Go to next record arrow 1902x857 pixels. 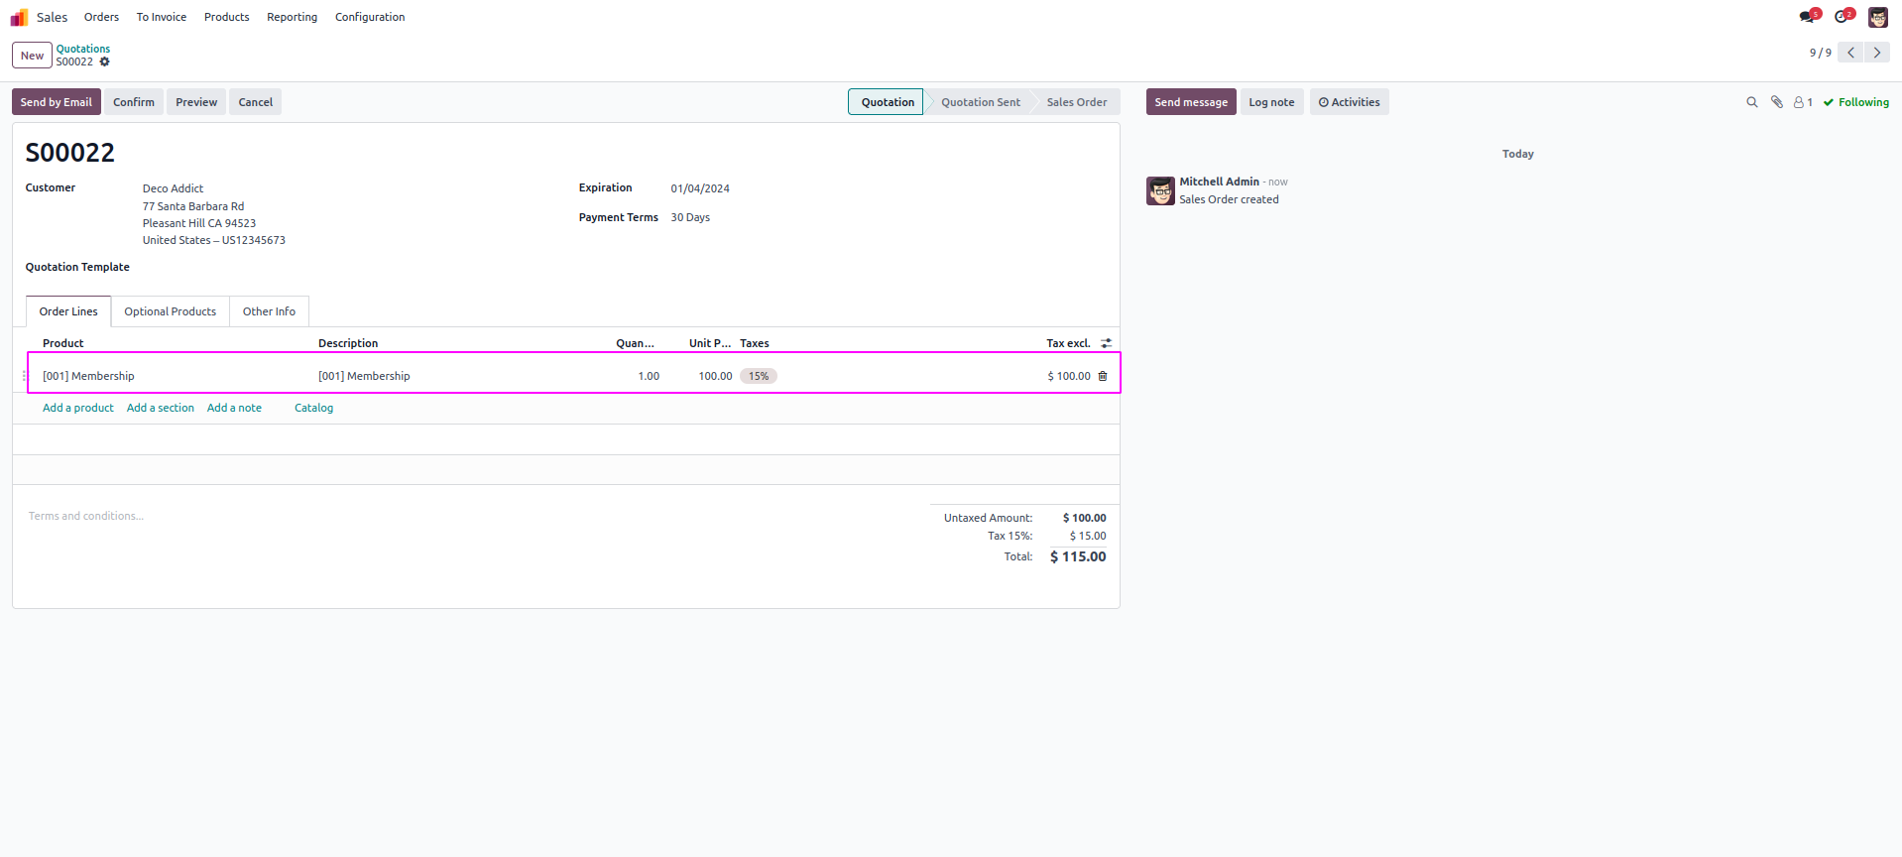pos(1877,53)
